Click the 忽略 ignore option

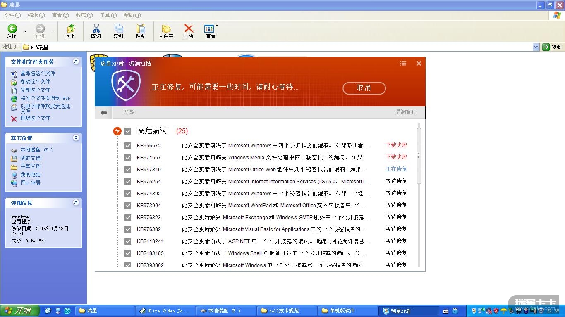(130, 112)
